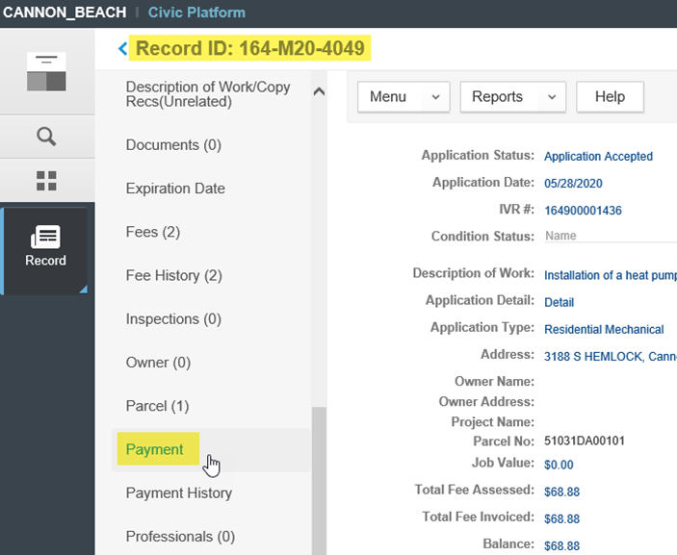Viewport: 677px width, 555px height.
Task: Click the top-left page layout icon
Action: pos(46,72)
